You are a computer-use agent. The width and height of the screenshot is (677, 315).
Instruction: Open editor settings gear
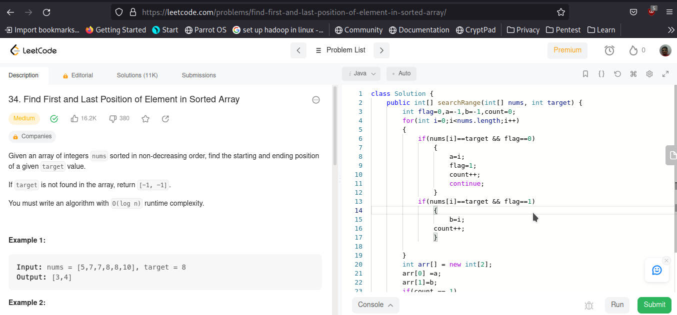coord(649,74)
